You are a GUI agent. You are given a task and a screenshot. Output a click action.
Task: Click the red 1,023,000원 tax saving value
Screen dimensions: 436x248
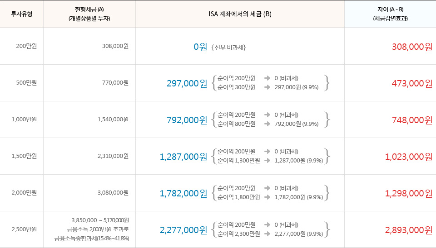coord(409,157)
